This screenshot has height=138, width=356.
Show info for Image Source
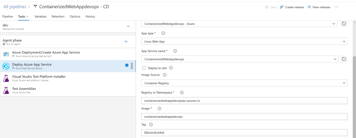pyautogui.click(x=165, y=75)
